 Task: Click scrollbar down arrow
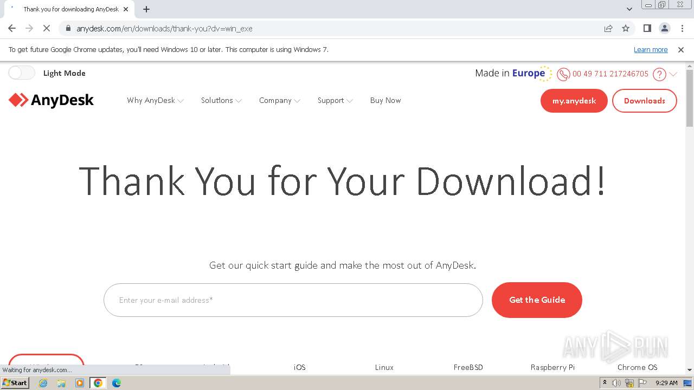pyautogui.click(x=690, y=370)
